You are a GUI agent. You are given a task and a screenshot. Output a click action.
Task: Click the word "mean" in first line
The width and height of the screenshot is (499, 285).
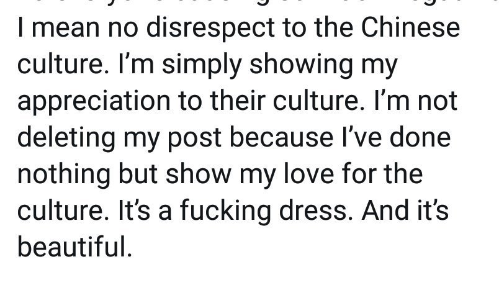tap(66, 29)
